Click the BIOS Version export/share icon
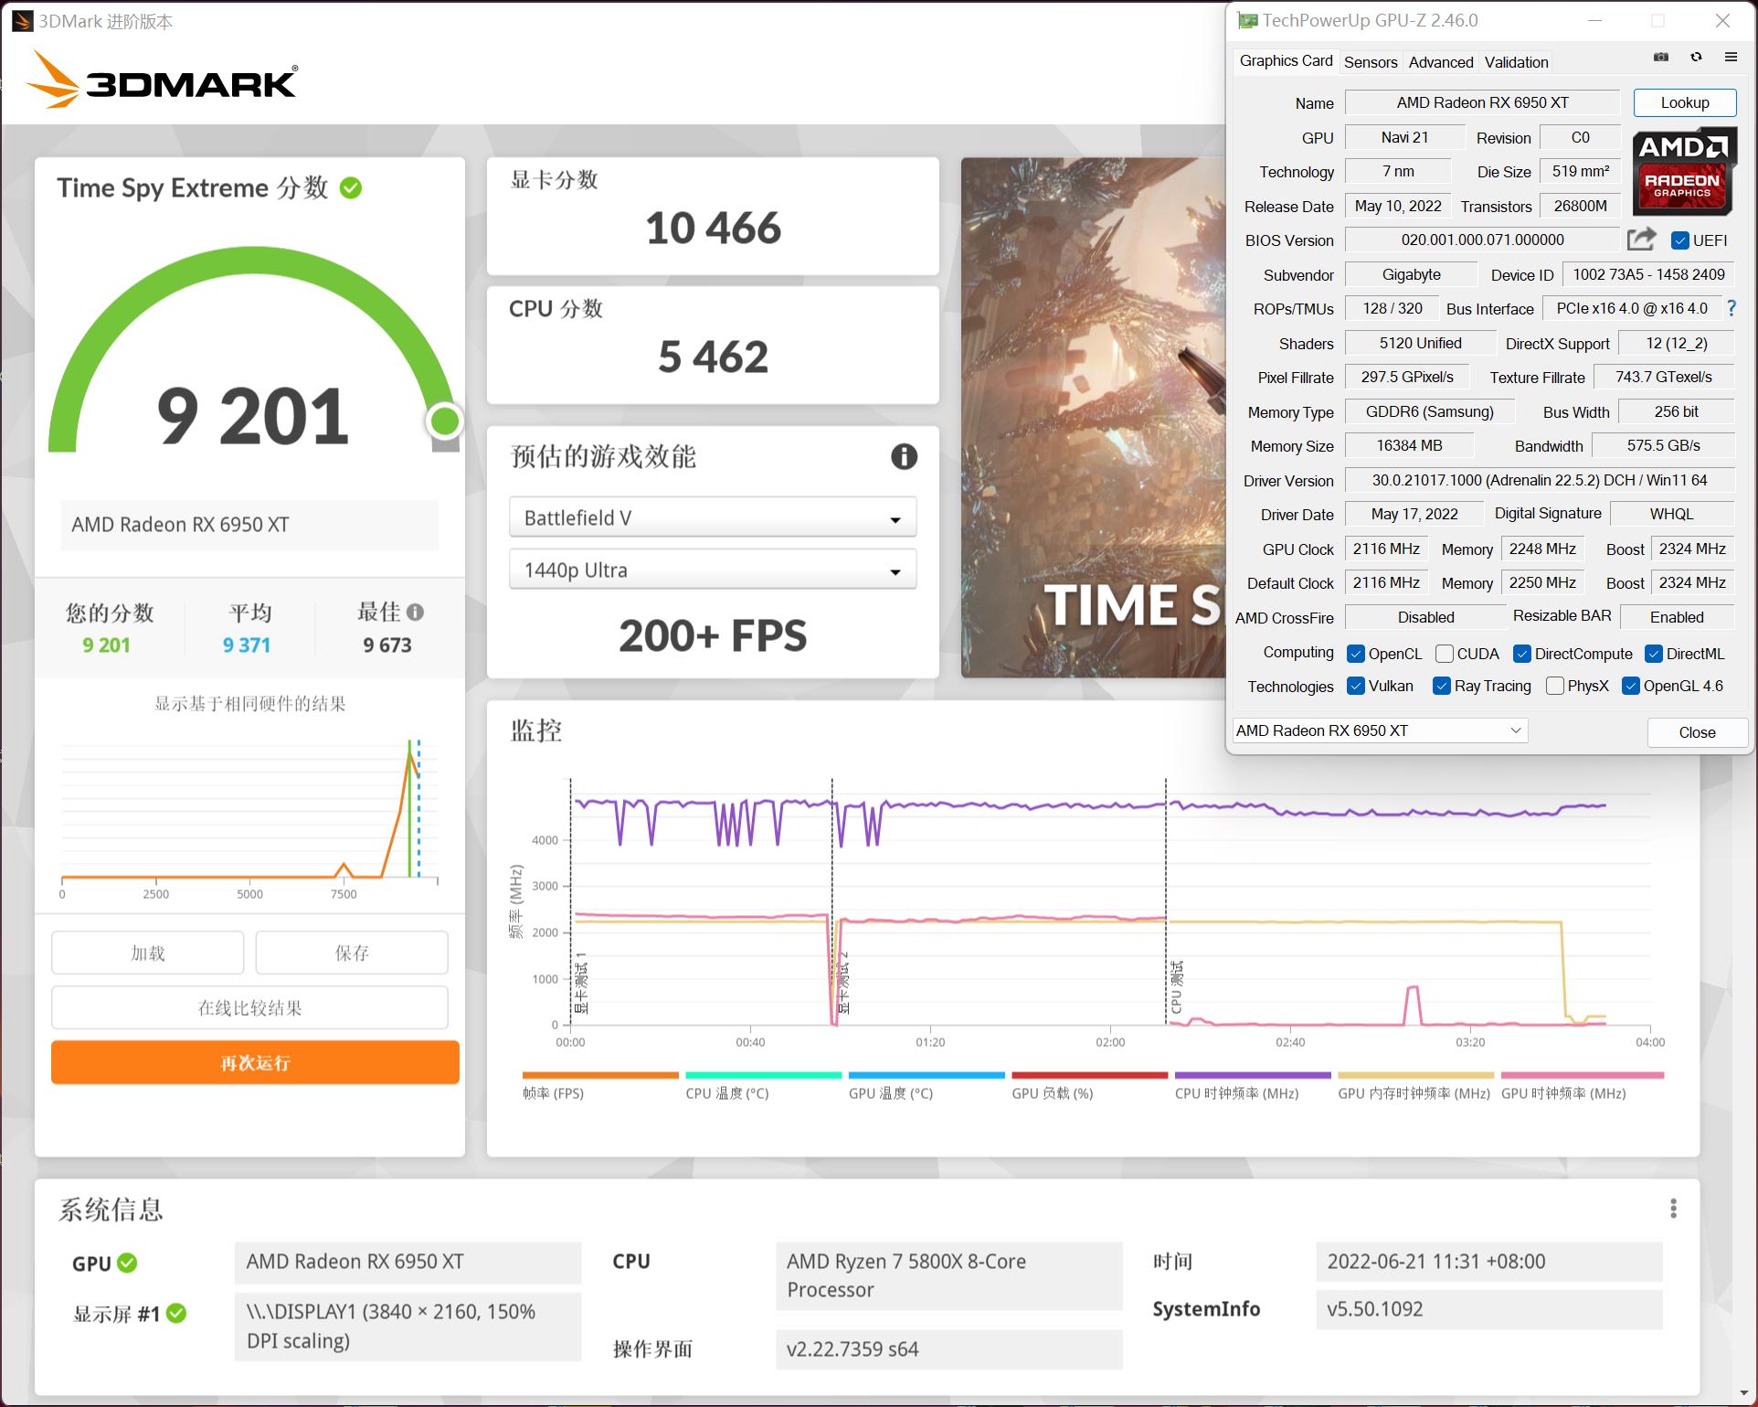 (x=1641, y=239)
